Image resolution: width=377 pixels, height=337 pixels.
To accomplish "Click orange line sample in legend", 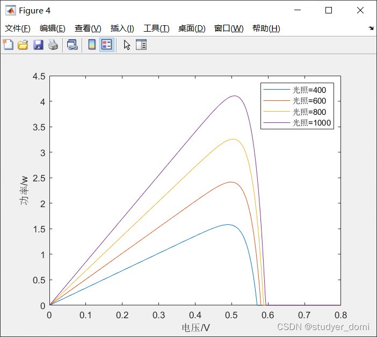I will tap(277, 101).
